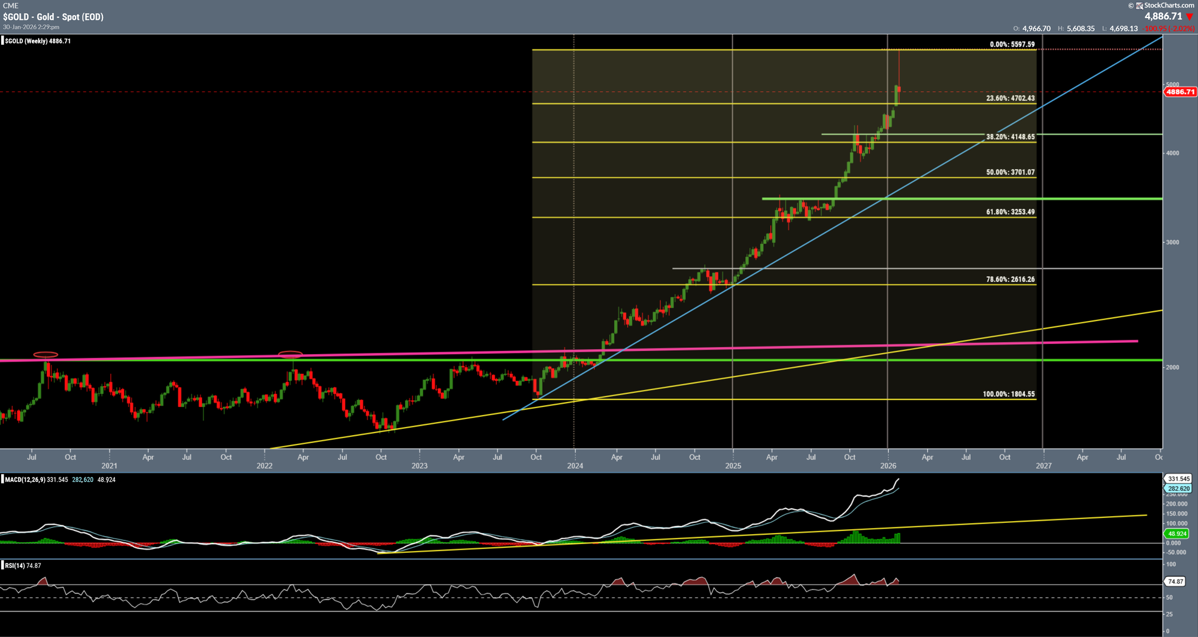Click the 25 level on RSI axis
The image size is (1198, 637).
pos(1169,614)
